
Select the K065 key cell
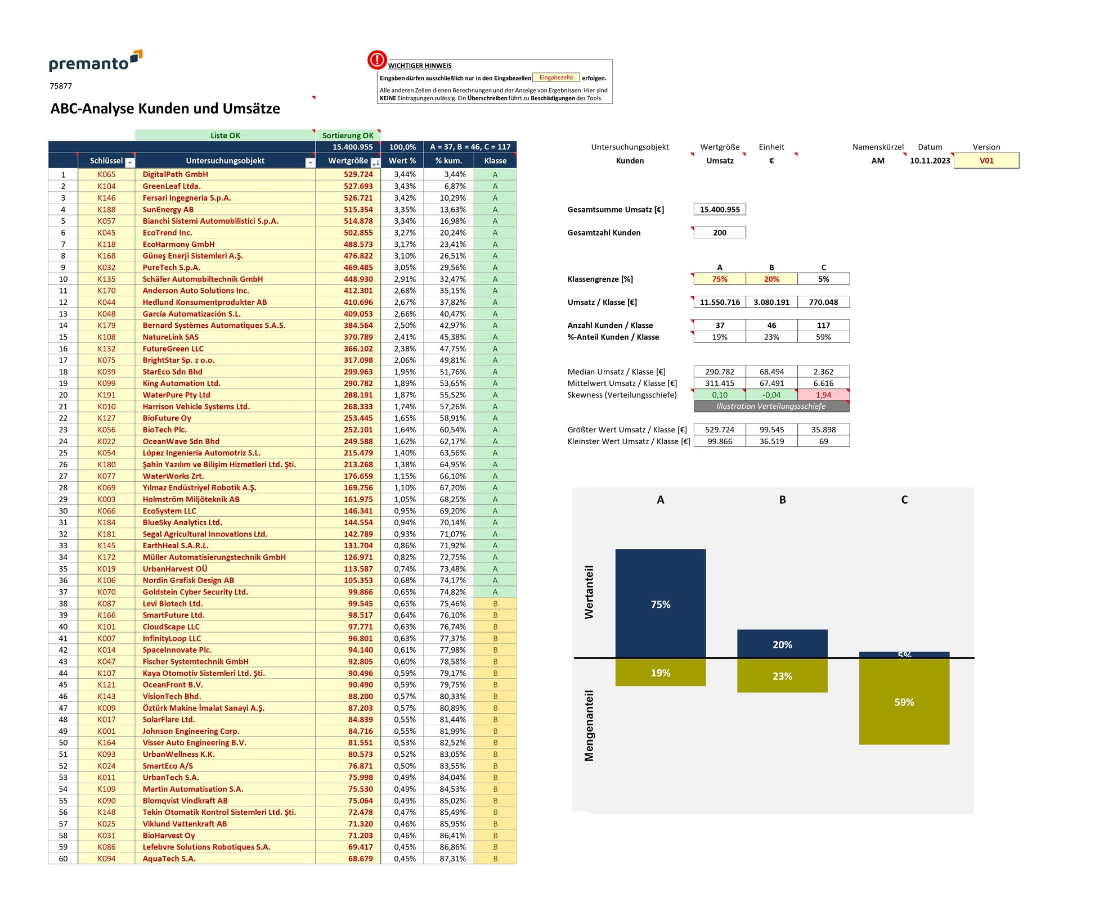(x=106, y=175)
